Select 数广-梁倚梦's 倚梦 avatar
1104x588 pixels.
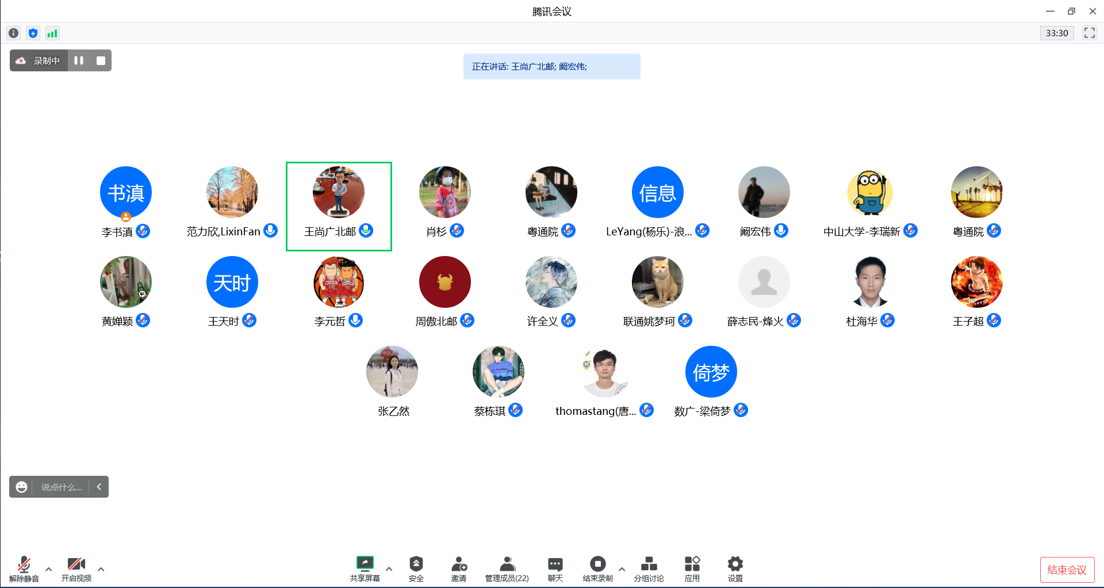coord(711,372)
